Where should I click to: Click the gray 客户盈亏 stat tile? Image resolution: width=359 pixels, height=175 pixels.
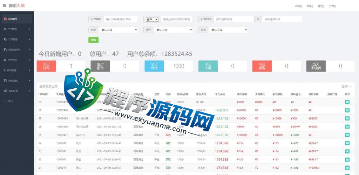[100, 66]
